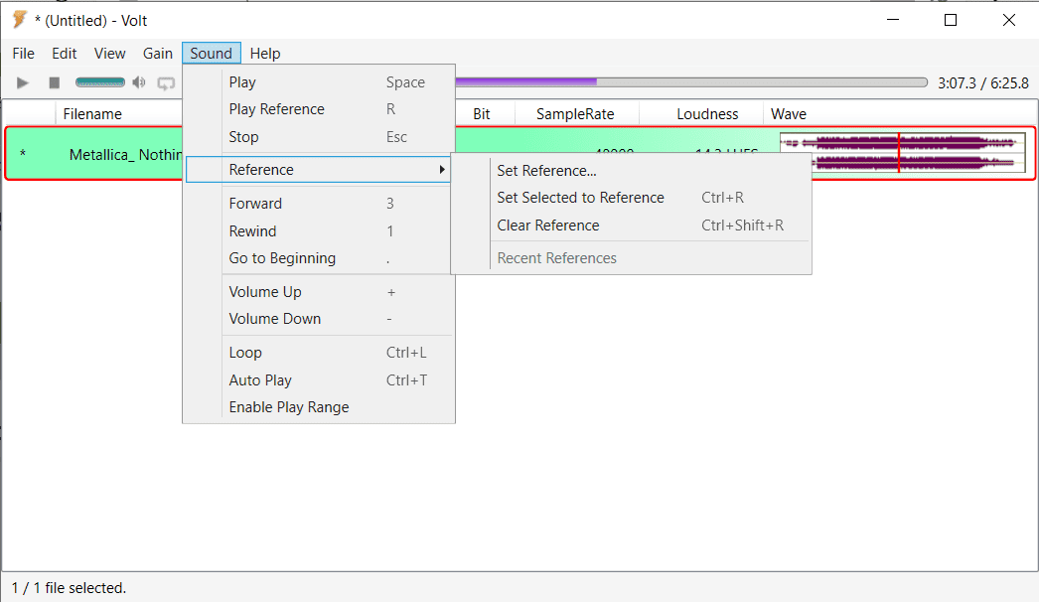Click the waveform thumbnail of the track
This screenshot has height=602, width=1039.
tap(902, 153)
